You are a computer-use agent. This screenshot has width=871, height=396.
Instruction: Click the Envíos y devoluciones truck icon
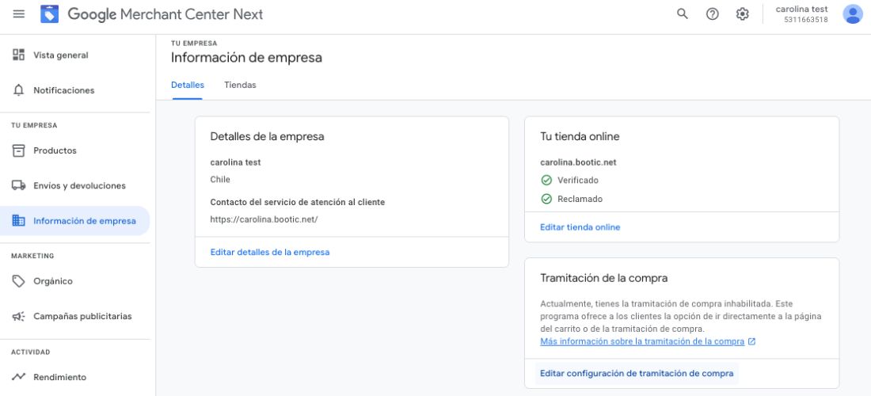click(19, 185)
